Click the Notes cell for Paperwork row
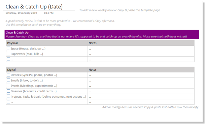Image resolution: width=207 pixels, height=126 pixels. 141,54
